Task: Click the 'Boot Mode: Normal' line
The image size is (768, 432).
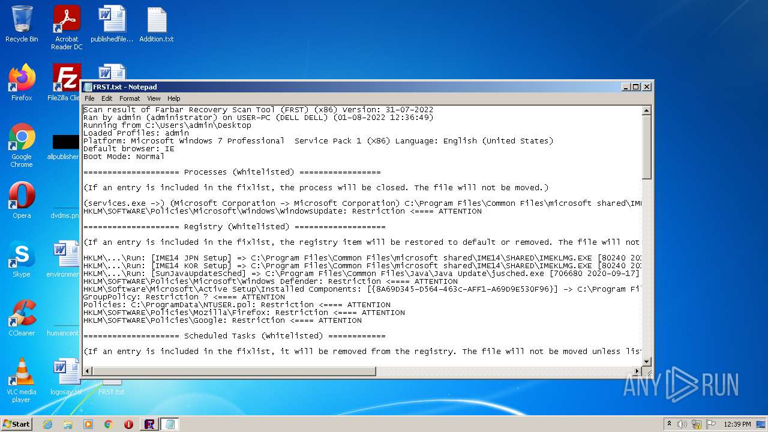Action: tap(124, 157)
